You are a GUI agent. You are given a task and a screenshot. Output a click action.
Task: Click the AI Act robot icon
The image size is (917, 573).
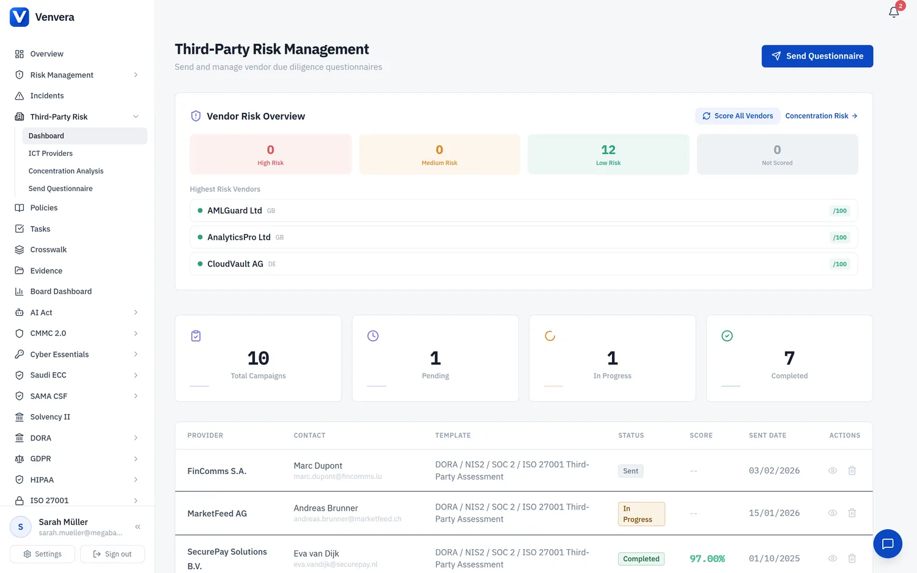pos(20,313)
